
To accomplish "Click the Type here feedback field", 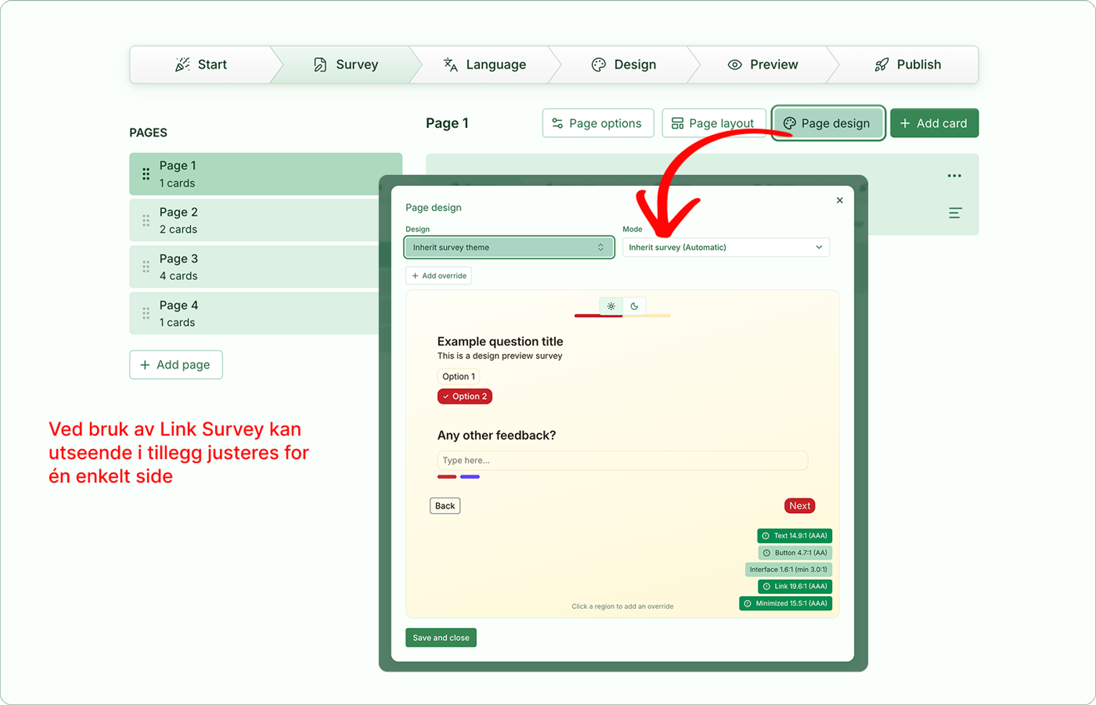I will pos(622,461).
